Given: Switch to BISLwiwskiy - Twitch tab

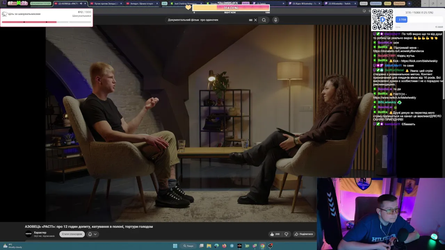Looking at the screenshot, I should point(340,3).
